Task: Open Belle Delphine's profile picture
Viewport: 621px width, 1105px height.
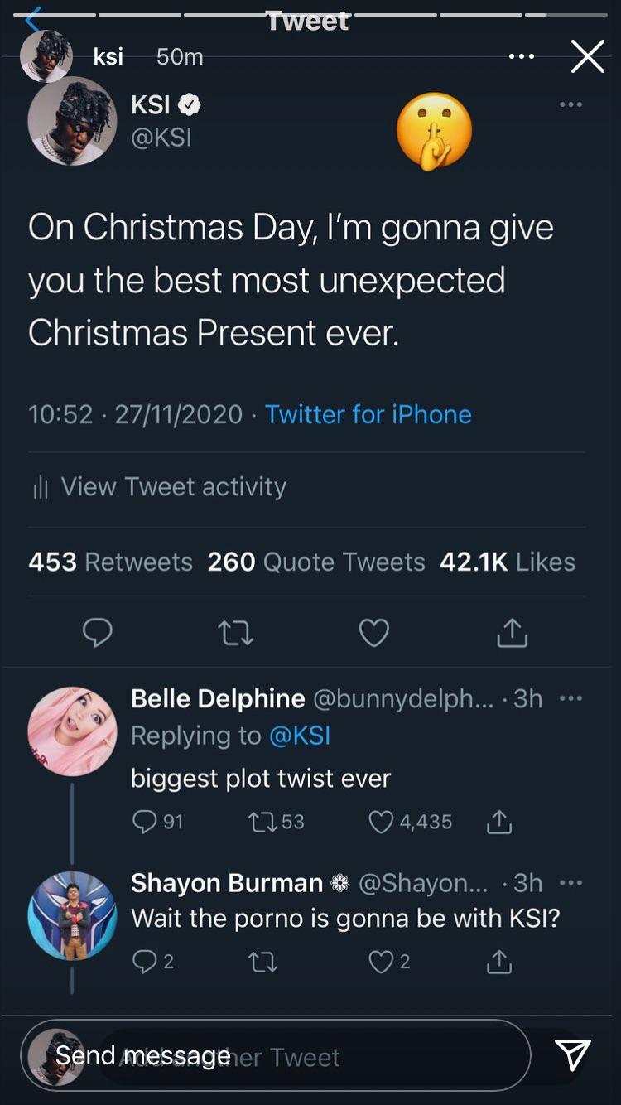Action: 72,731
